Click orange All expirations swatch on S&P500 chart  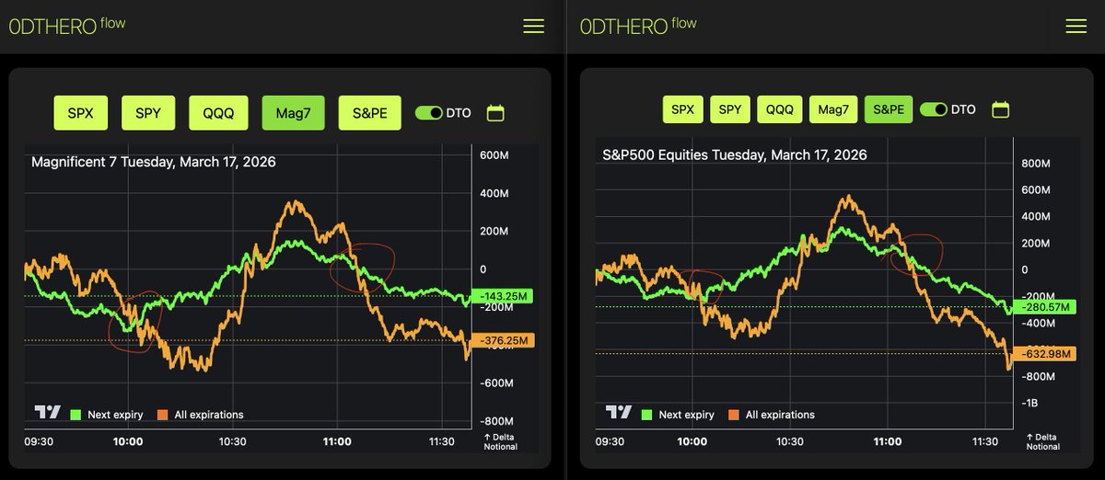(735, 415)
